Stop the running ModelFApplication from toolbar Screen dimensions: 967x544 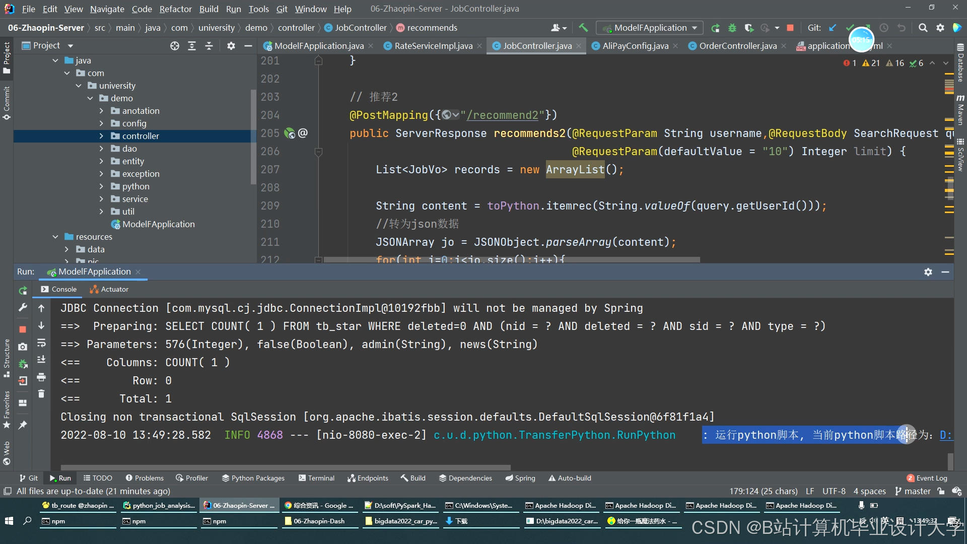790,28
